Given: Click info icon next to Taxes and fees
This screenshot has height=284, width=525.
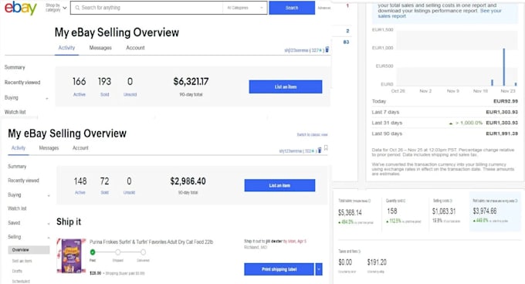Looking at the screenshot, I should point(359,252).
